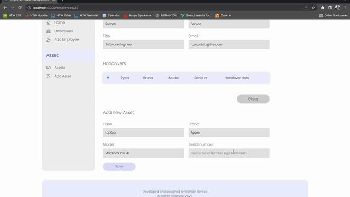350x197 pixels.
Task: Click the Handover date column header
Action: click(237, 78)
